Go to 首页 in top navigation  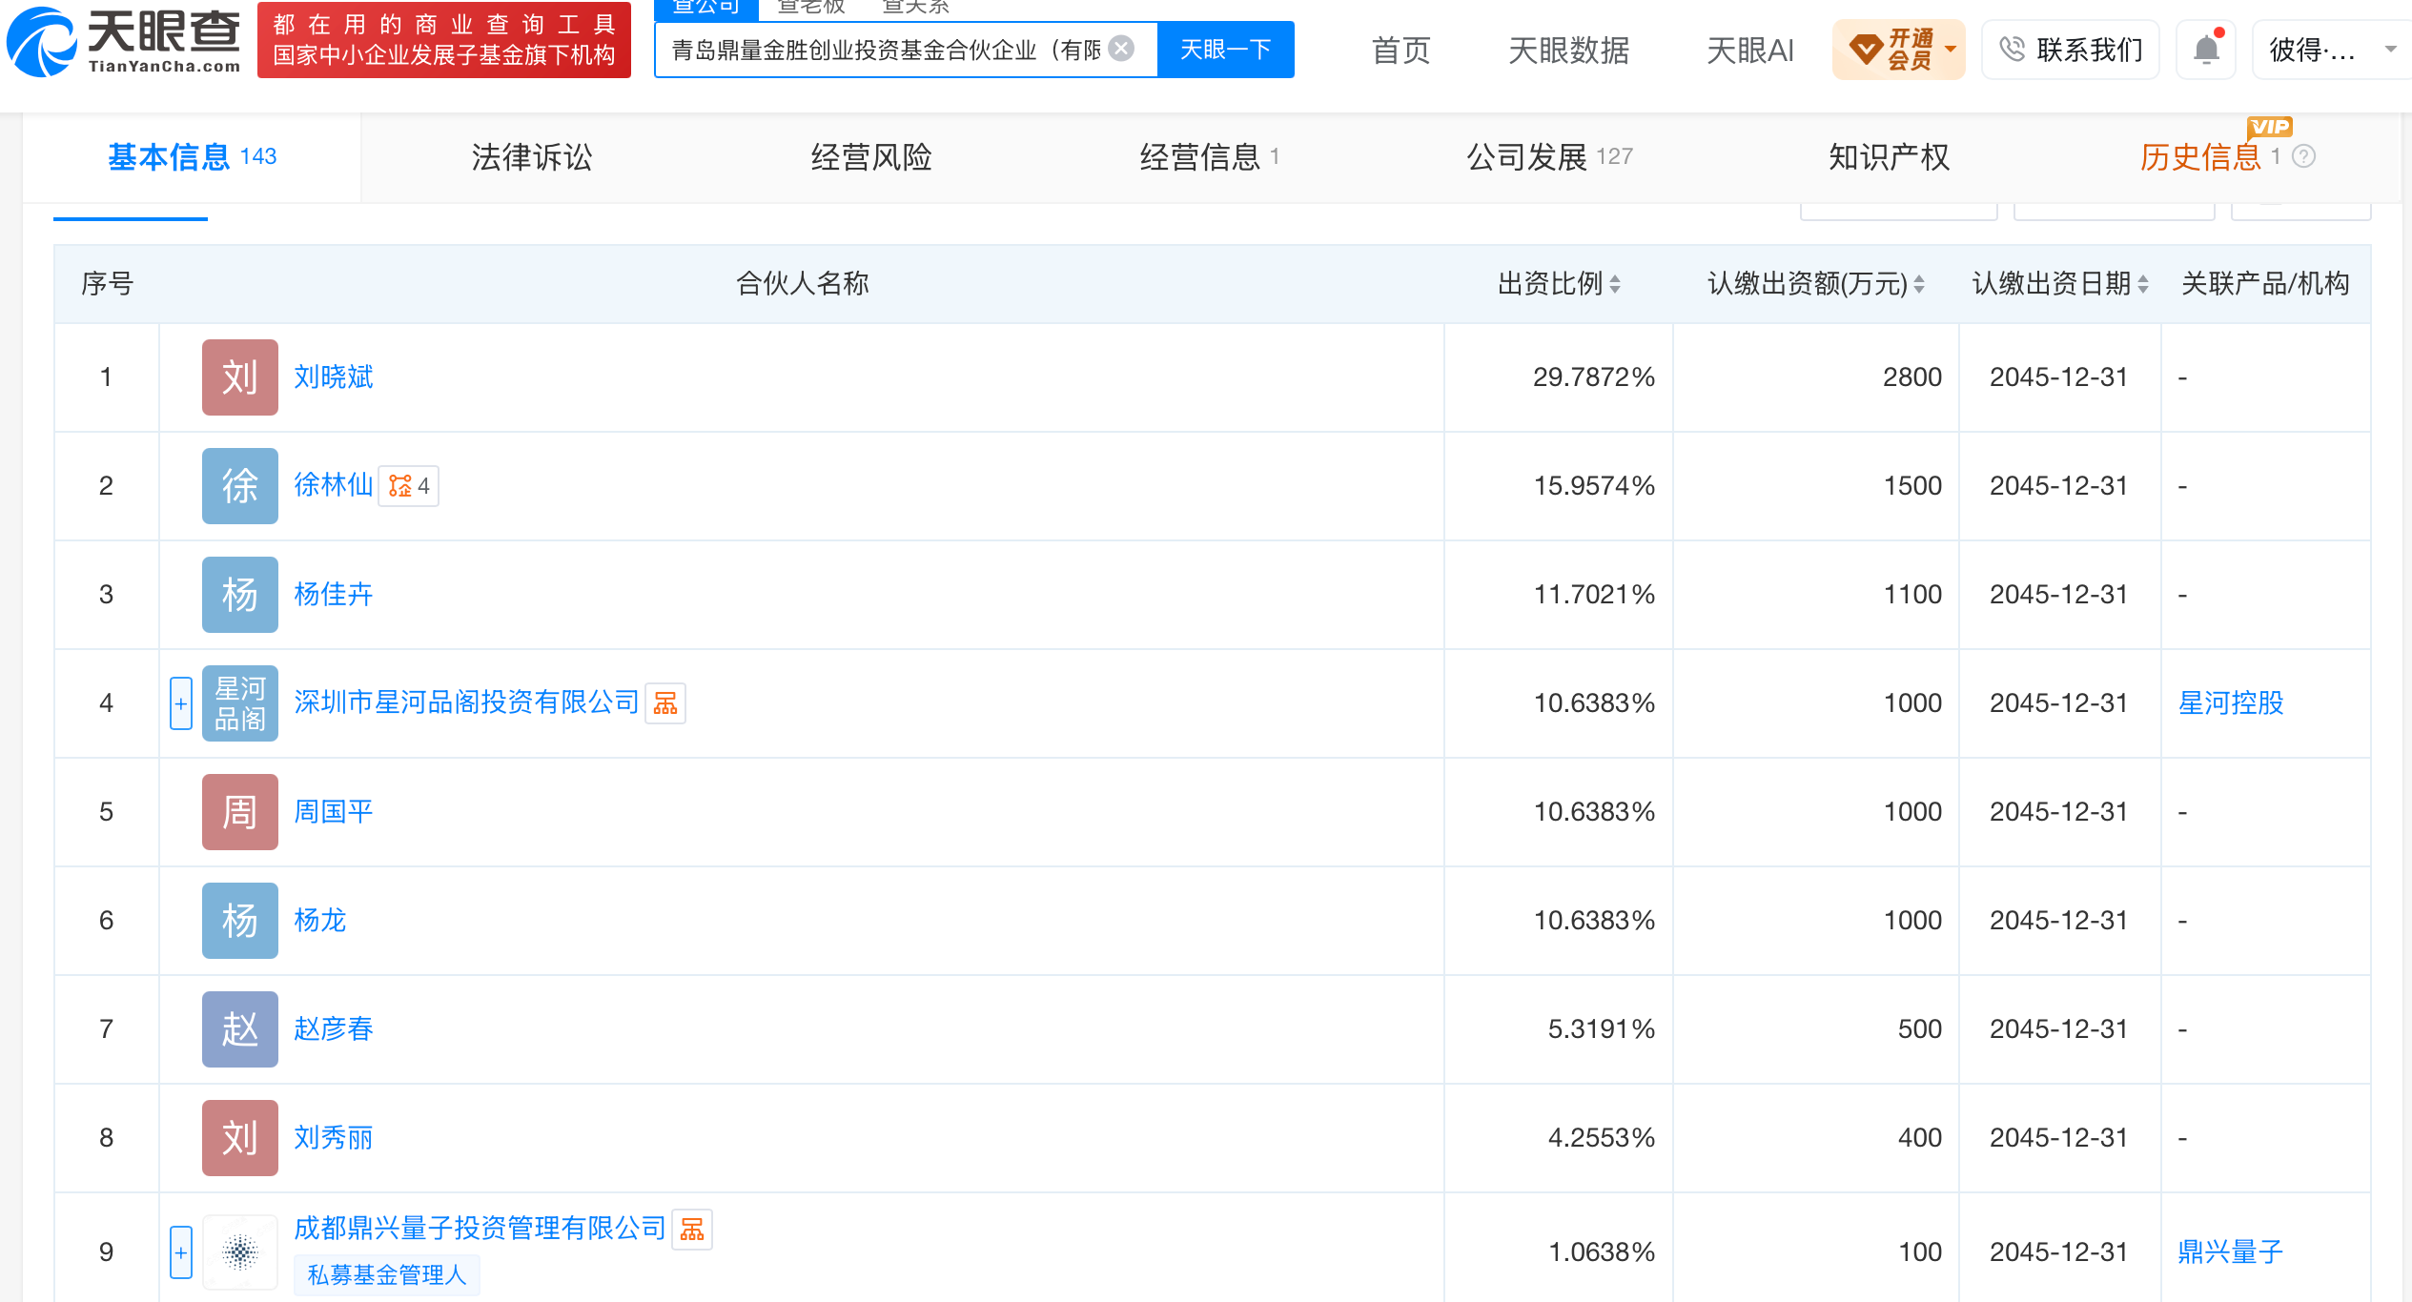1400,50
